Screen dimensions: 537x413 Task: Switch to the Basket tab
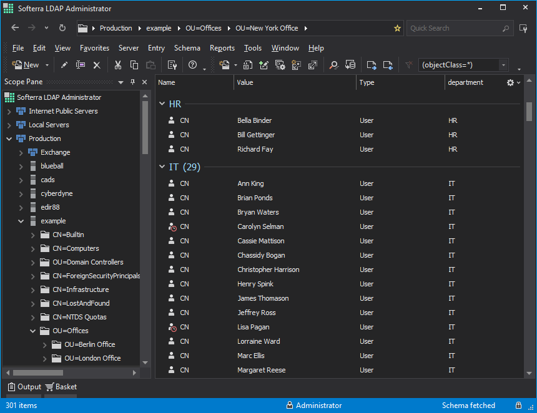[61, 387]
